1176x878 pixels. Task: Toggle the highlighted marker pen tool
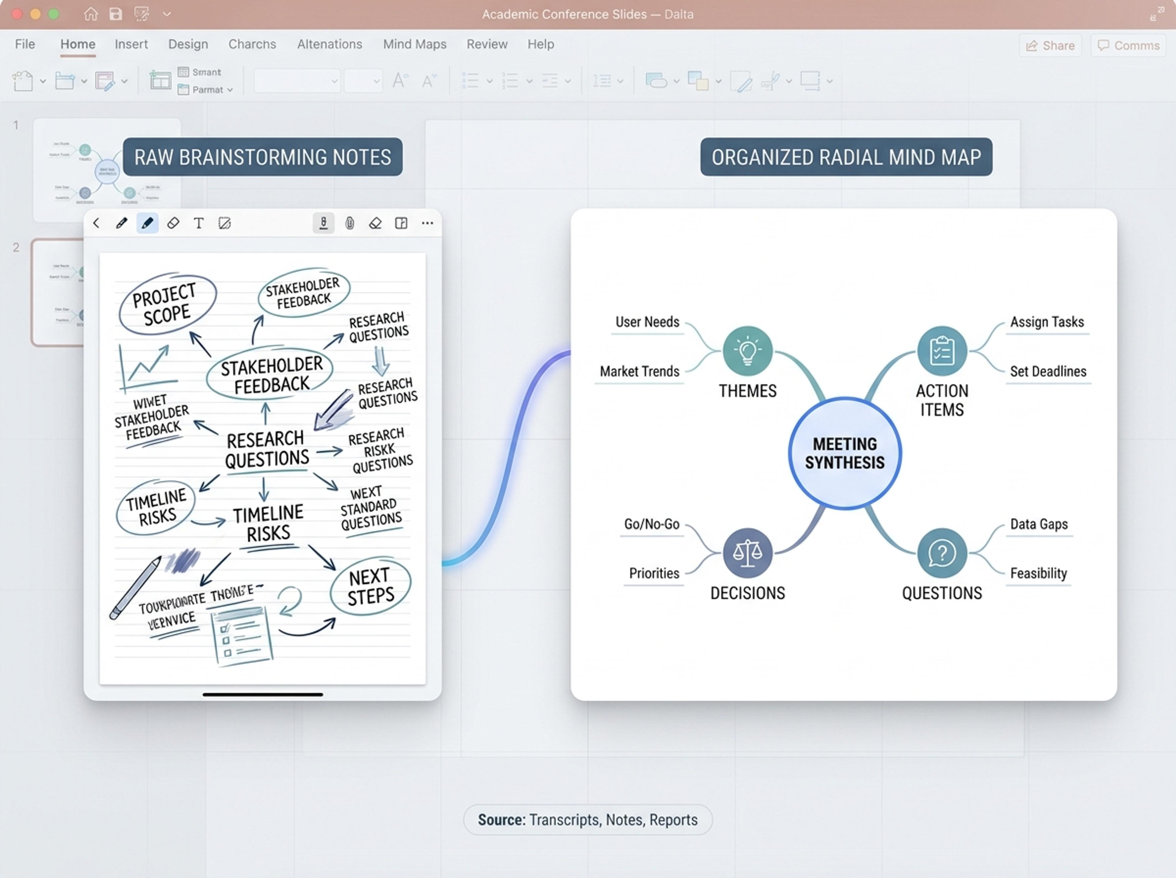pyautogui.click(x=147, y=223)
